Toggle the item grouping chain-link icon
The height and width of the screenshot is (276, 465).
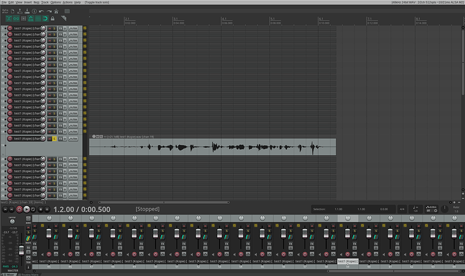pyautogui.click(x=16, y=18)
